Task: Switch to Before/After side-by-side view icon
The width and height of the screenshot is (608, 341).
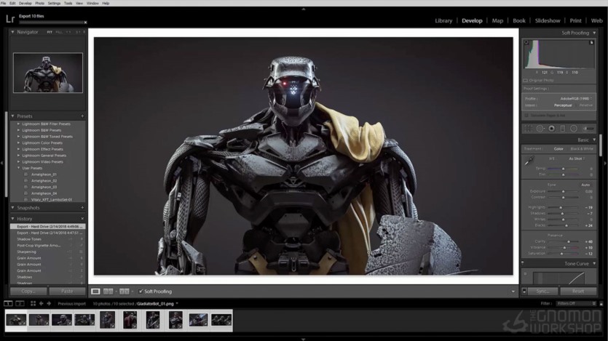Action: (108, 292)
